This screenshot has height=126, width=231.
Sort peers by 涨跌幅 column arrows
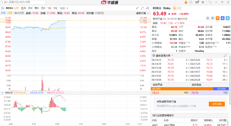click(x=212, y=120)
